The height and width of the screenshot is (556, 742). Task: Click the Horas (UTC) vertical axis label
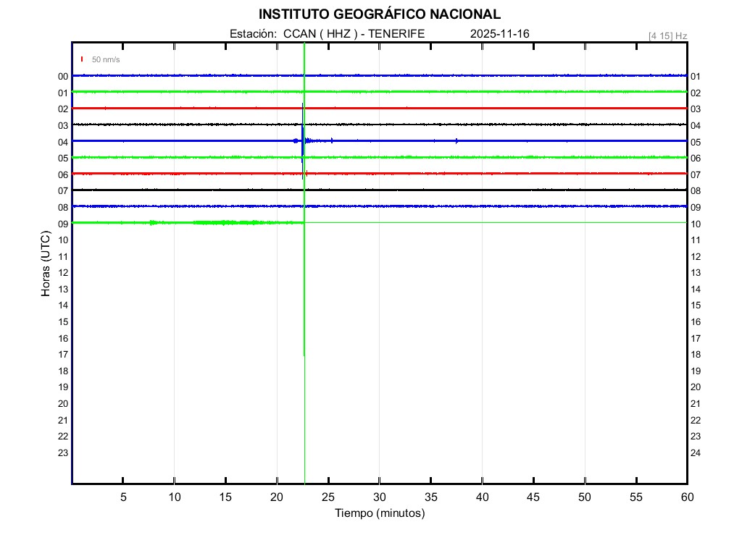[x=46, y=264]
